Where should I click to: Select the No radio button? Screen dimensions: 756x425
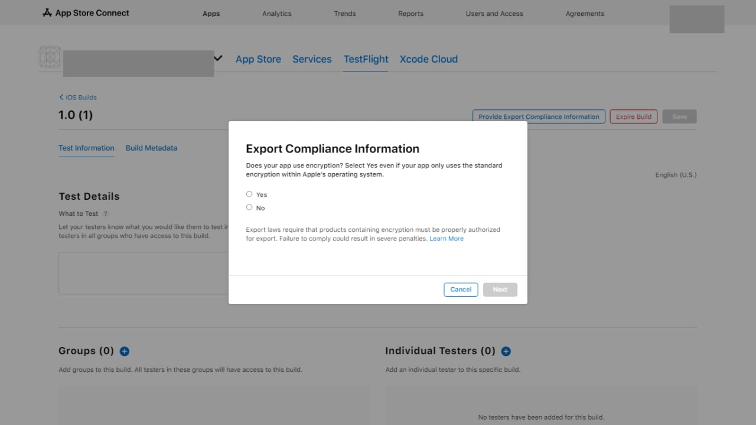pyautogui.click(x=249, y=207)
